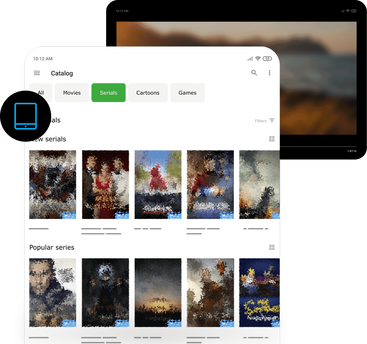Open the fifth poster under New serials
367x344 pixels.
pos(259,185)
